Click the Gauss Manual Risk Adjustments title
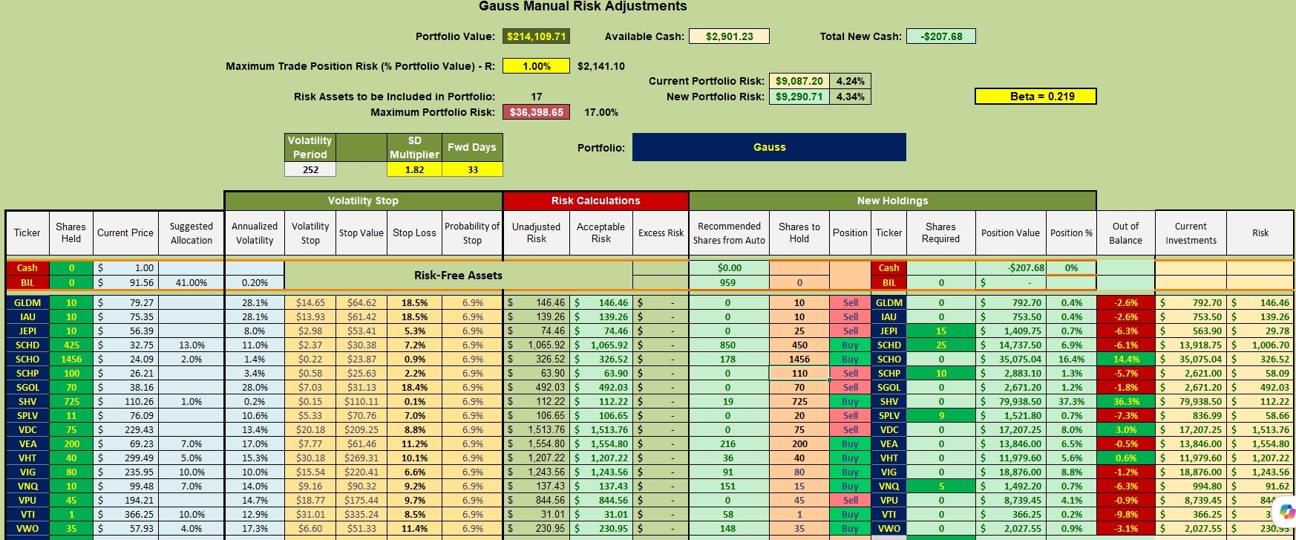 (x=583, y=7)
